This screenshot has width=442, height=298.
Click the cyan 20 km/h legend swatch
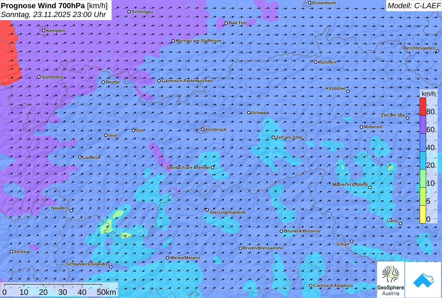click(x=423, y=161)
